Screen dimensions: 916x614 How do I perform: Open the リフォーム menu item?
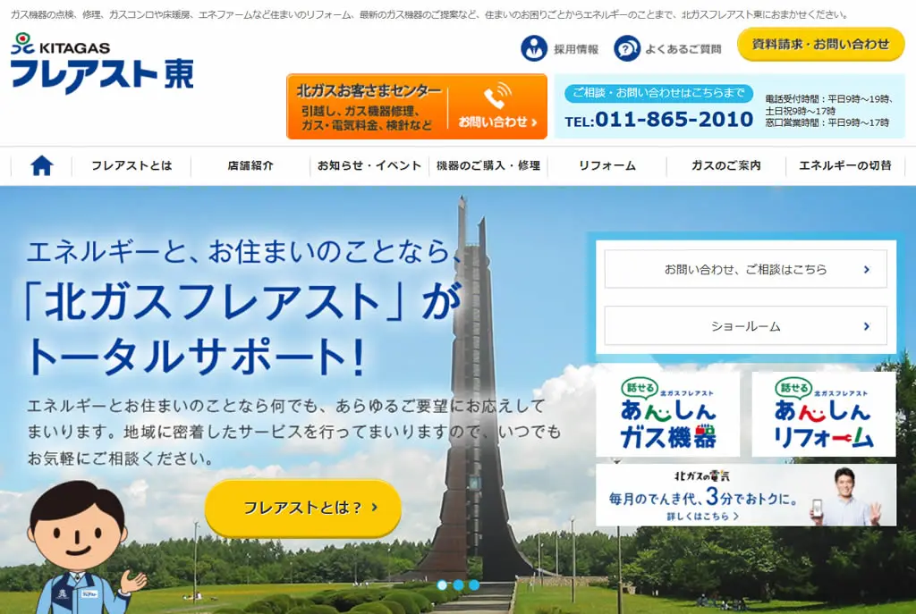[607, 165]
